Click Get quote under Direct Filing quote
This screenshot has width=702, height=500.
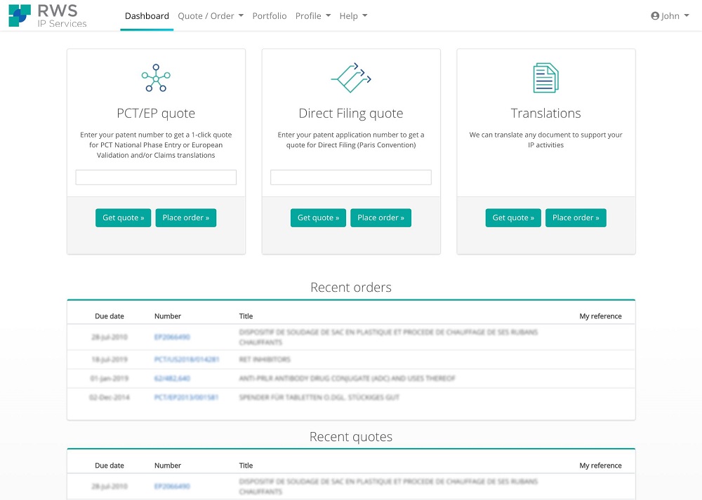318,218
